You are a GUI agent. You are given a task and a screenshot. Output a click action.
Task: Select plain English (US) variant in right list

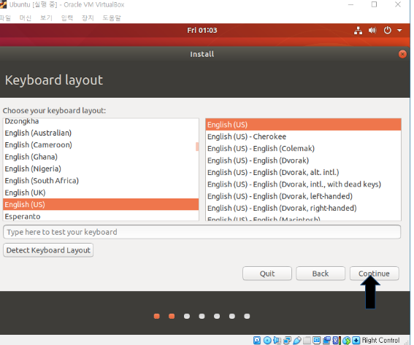[303, 125]
